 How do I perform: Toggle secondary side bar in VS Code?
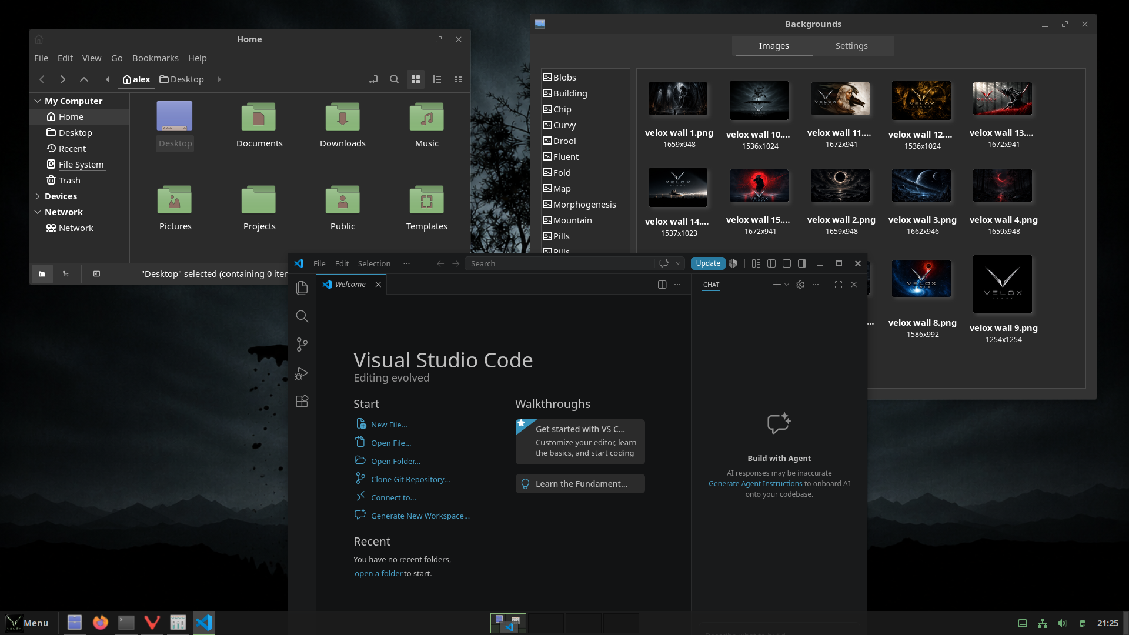coord(802,263)
